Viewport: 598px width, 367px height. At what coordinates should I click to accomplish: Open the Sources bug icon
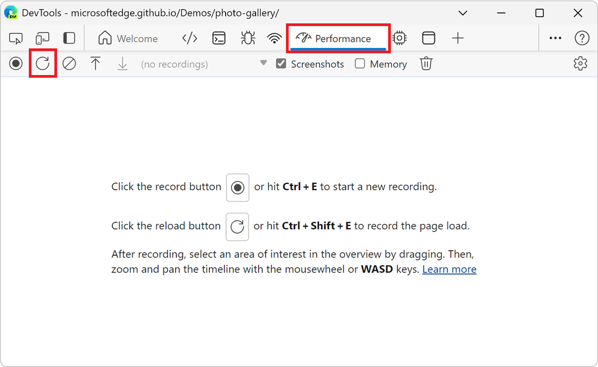point(248,39)
